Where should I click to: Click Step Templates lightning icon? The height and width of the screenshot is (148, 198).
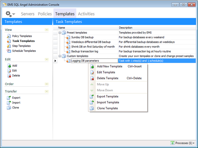click(9, 46)
